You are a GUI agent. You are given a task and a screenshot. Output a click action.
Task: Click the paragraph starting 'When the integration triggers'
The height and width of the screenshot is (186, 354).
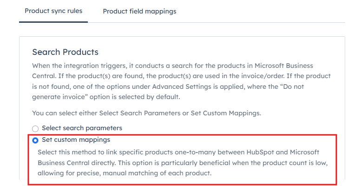181,81
